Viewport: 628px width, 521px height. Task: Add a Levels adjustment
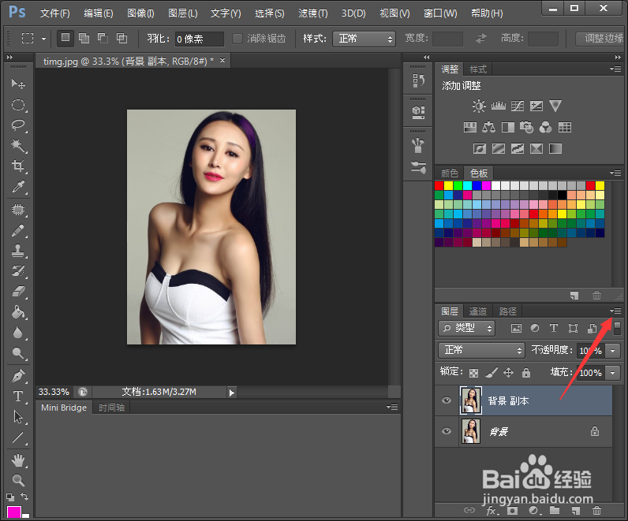coord(499,106)
